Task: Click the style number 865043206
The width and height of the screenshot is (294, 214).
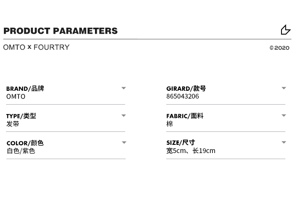Action: 183,96
